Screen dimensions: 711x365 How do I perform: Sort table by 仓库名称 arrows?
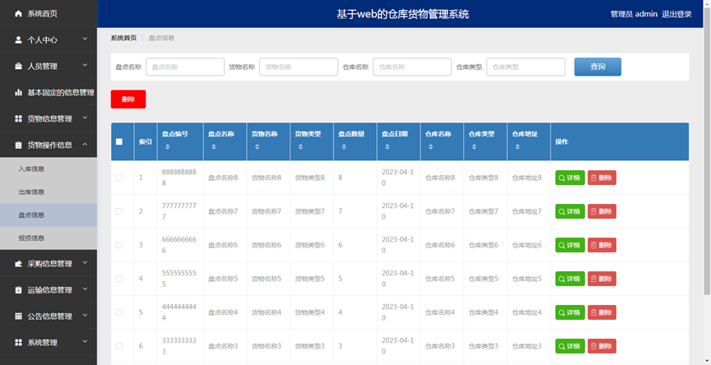click(x=430, y=146)
